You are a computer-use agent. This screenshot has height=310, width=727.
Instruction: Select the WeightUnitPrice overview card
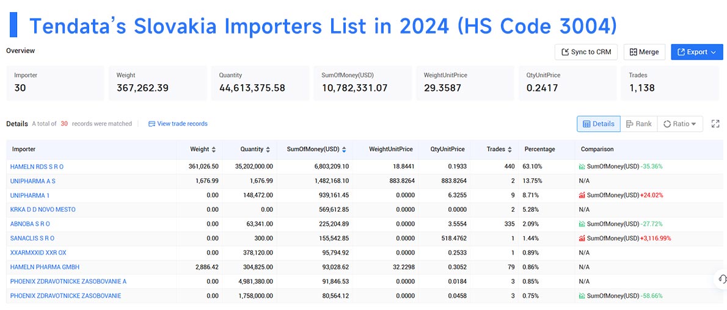[465, 83]
